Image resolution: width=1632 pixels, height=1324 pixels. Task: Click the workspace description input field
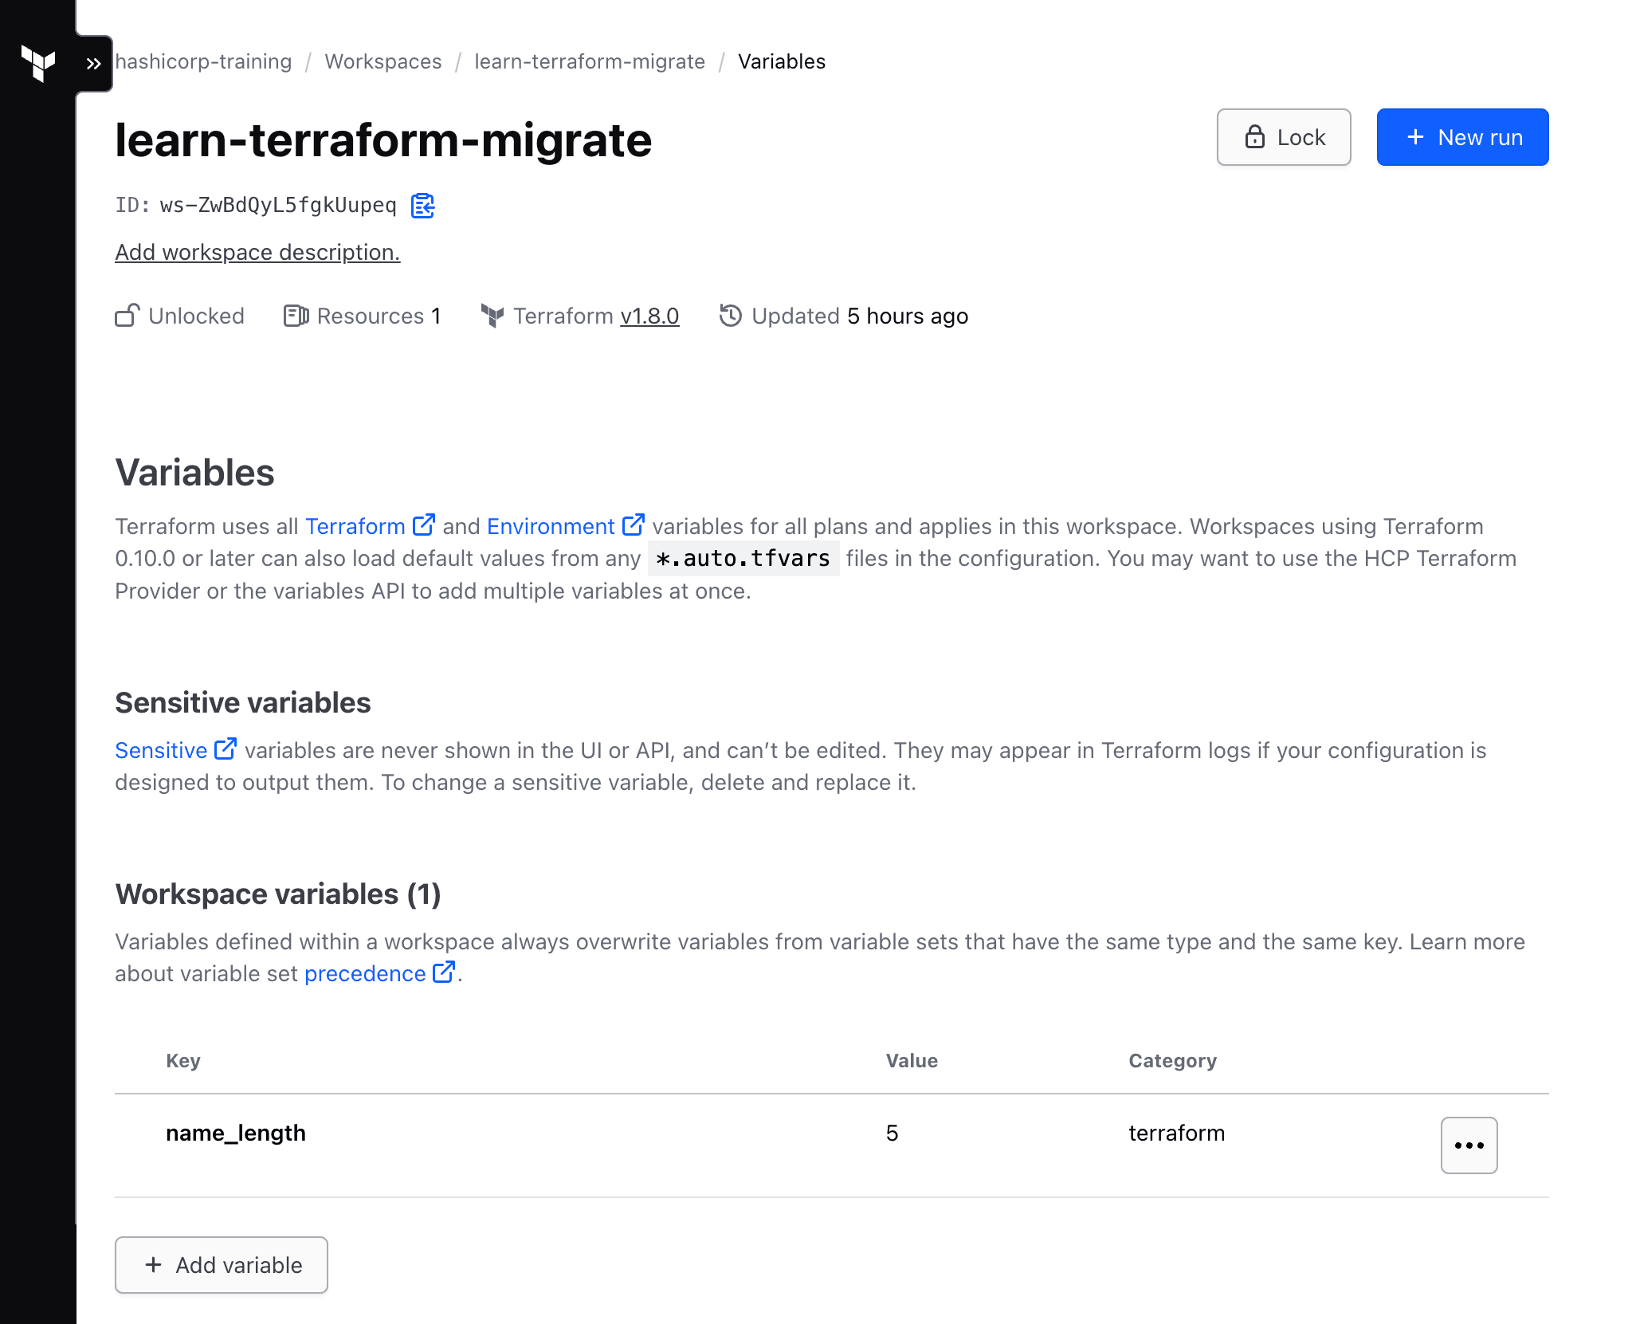257,251
